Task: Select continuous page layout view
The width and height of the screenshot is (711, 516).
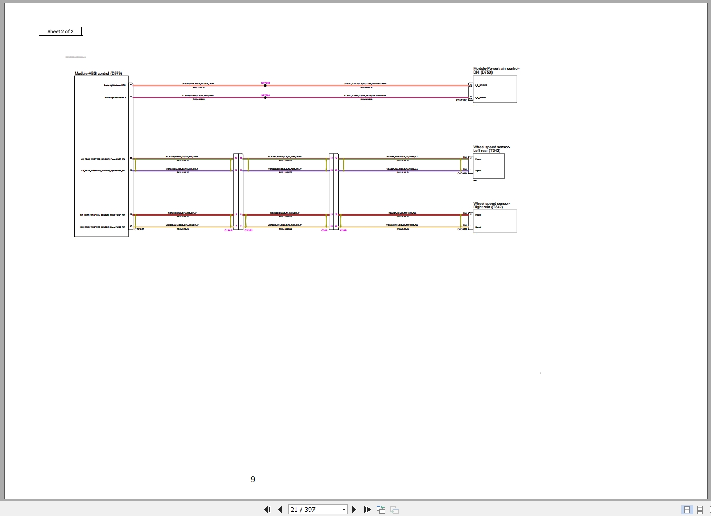Action: 700,509
